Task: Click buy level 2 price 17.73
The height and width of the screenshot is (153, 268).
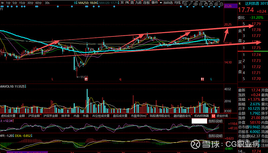Action: point(256,61)
